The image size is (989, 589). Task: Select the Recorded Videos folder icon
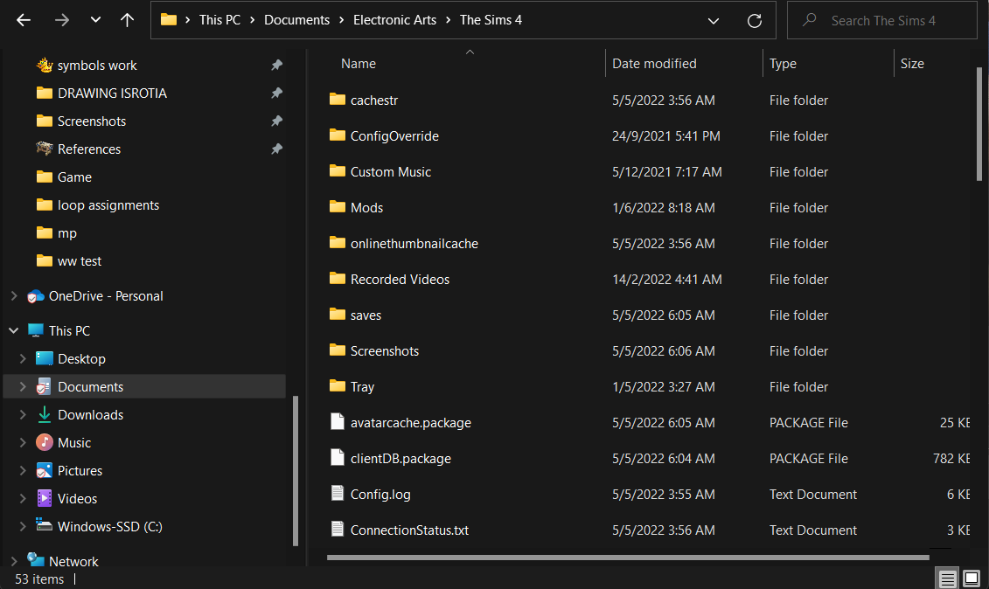tap(338, 280)
